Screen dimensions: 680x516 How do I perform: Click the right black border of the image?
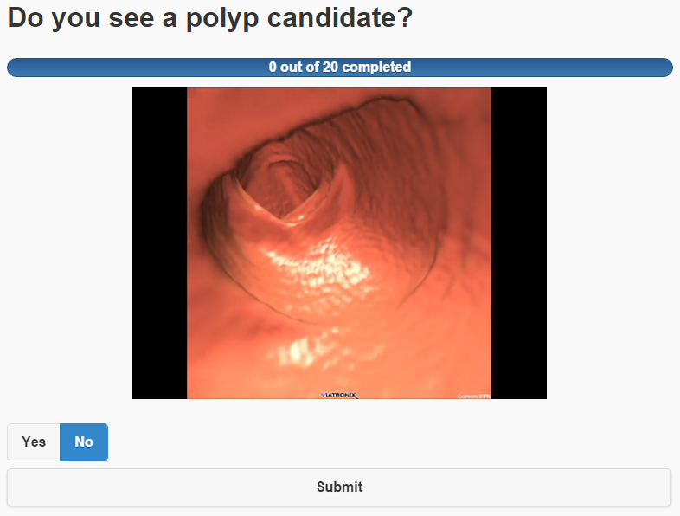(519, 242)
